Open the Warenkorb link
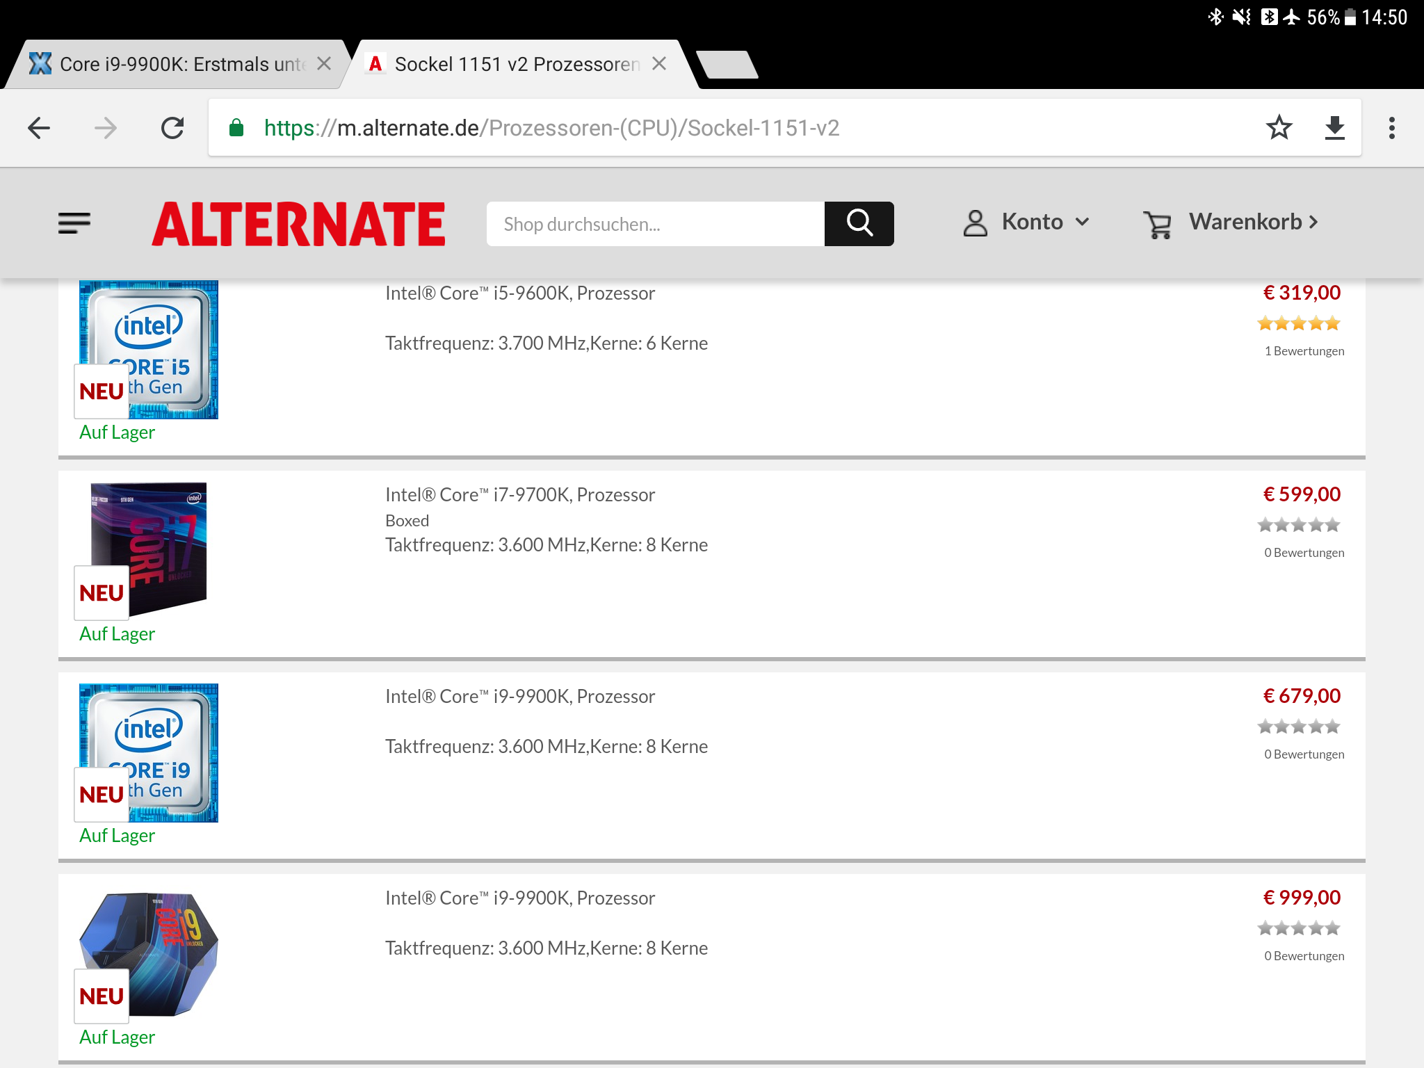The image size is (1424, 1068). (x=1254, y=222)
